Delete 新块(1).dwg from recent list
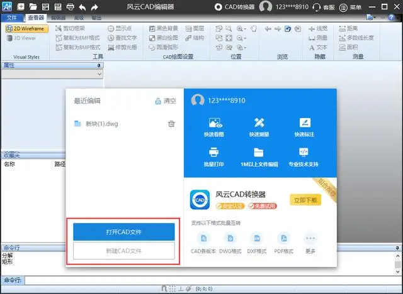Screen dimensions: 403x294 click(x=171, y=124)
